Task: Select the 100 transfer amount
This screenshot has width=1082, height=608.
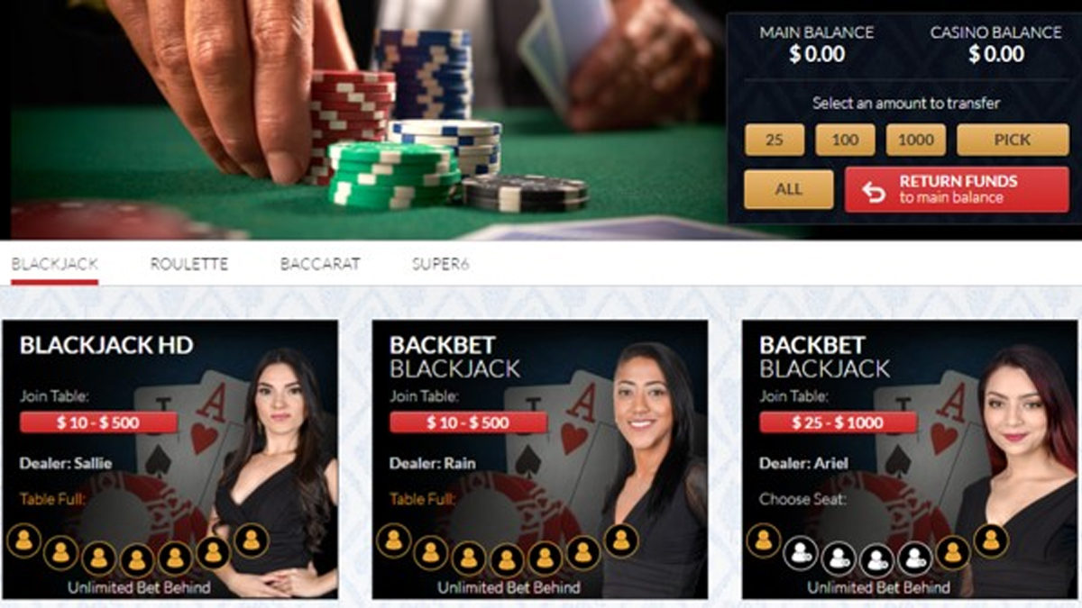Action: point(845,140)
